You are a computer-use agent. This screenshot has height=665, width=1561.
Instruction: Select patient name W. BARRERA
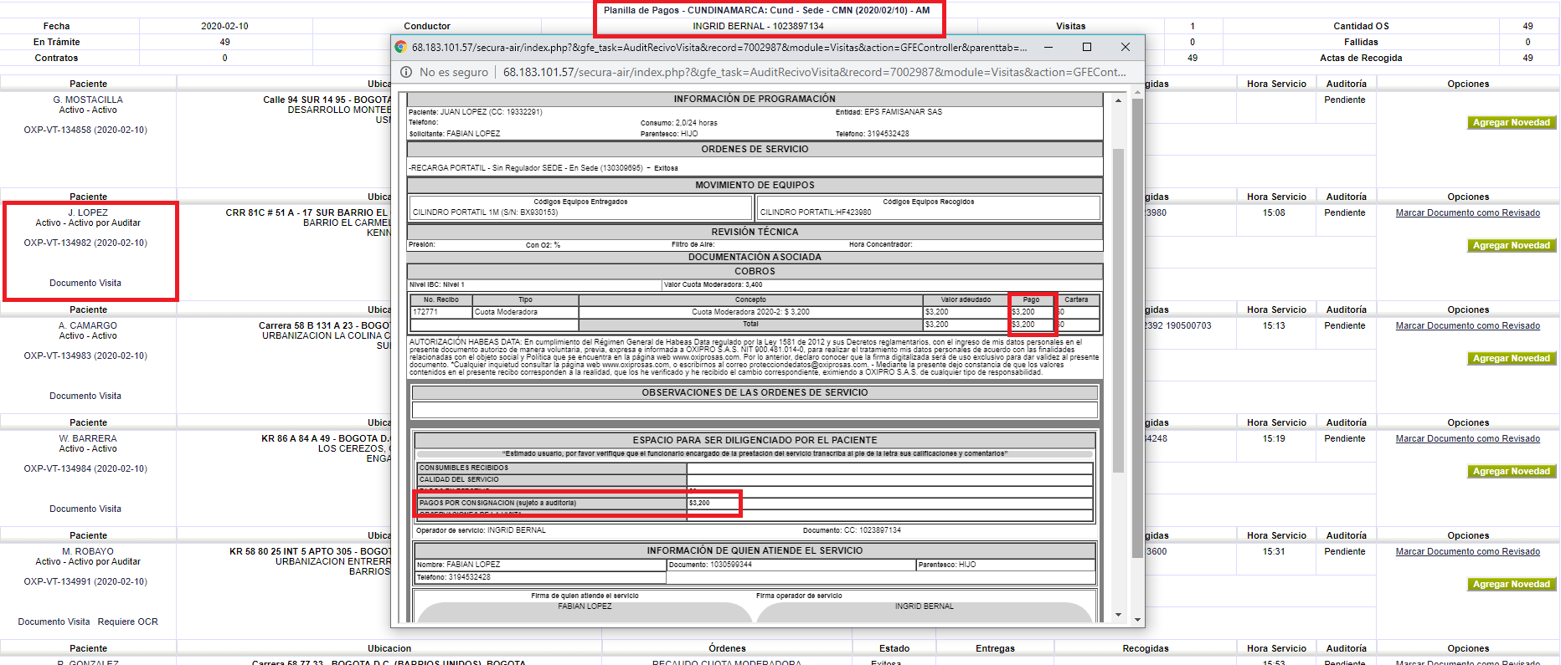(x=88, y=439)
